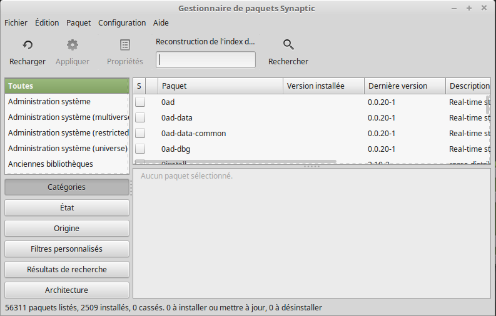This screenshot has height=316, width=496.
Task: Maximize the Synaptic window
Action: pos(469,8)
